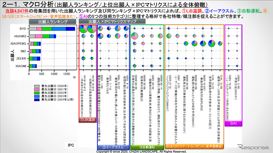
Task: Click the IPC axis title box
Action: [x=71, y=145]
